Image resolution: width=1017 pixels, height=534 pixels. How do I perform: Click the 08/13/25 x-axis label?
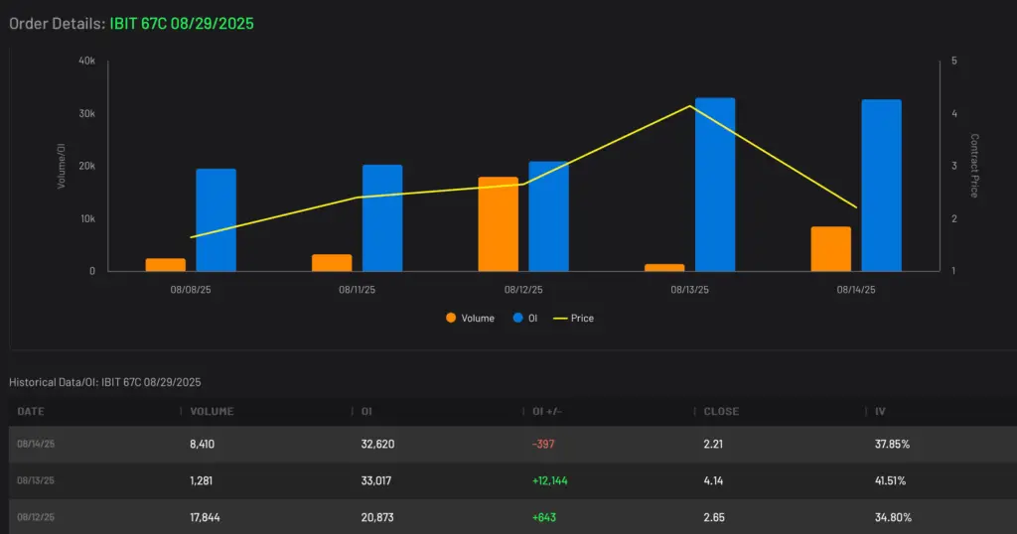coord(689,290)
